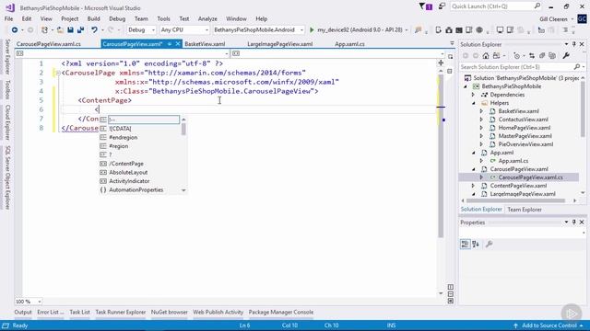Pin the Solution Explorer panel

pos(574,44)
